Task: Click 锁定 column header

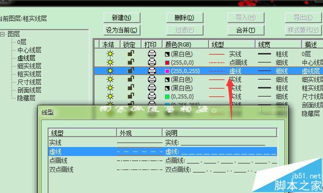Action: coord(130,44)
